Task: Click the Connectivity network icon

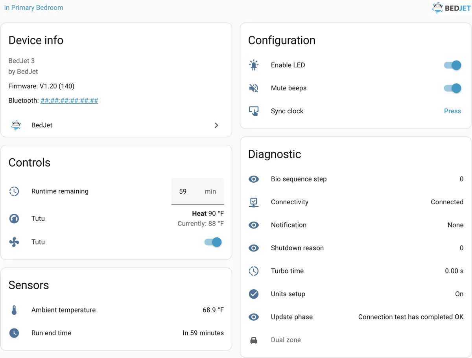Action: coord(254,202)
